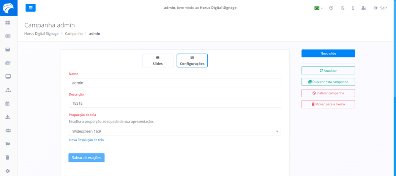Open the settings gear icon in sidebar
This screenshot has width=396, height=176.
click(x=8, y=171)
